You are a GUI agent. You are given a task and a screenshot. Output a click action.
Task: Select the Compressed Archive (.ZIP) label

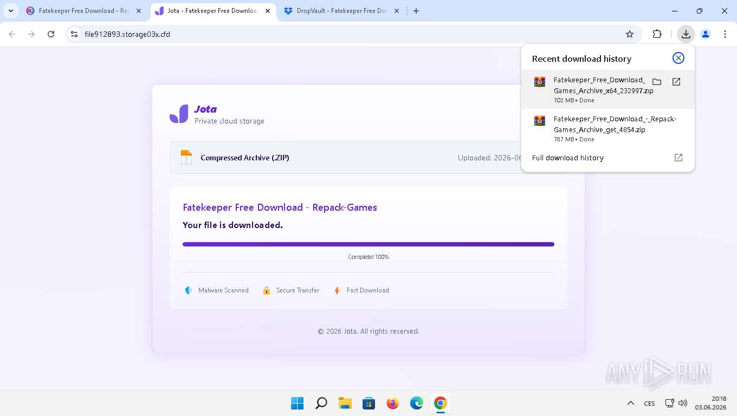[x=245, y=158]
